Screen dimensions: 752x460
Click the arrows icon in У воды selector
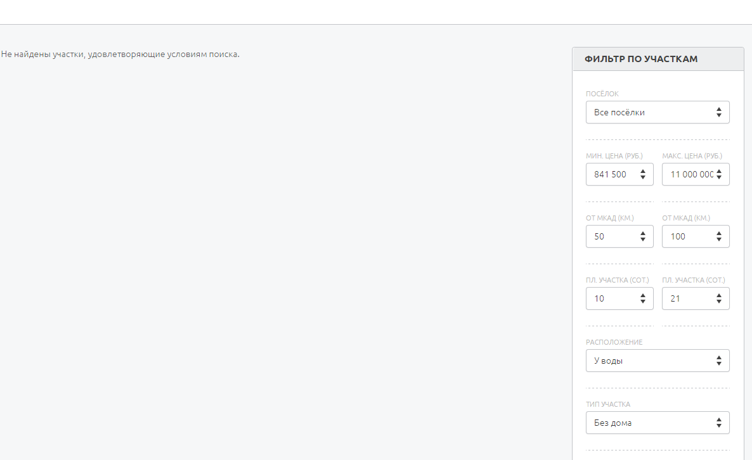click(x=719, y=361)
